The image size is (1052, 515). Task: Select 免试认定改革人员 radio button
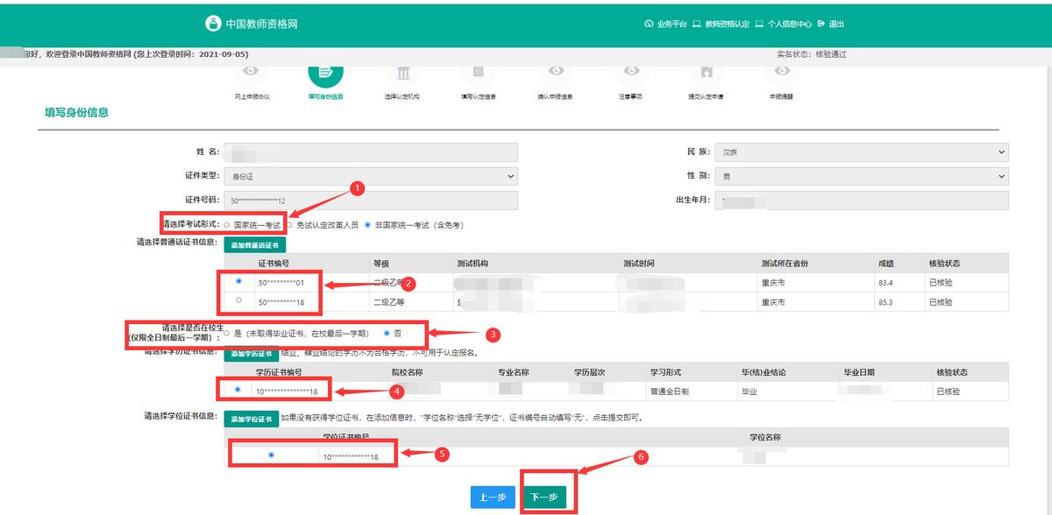coord(288,225)
